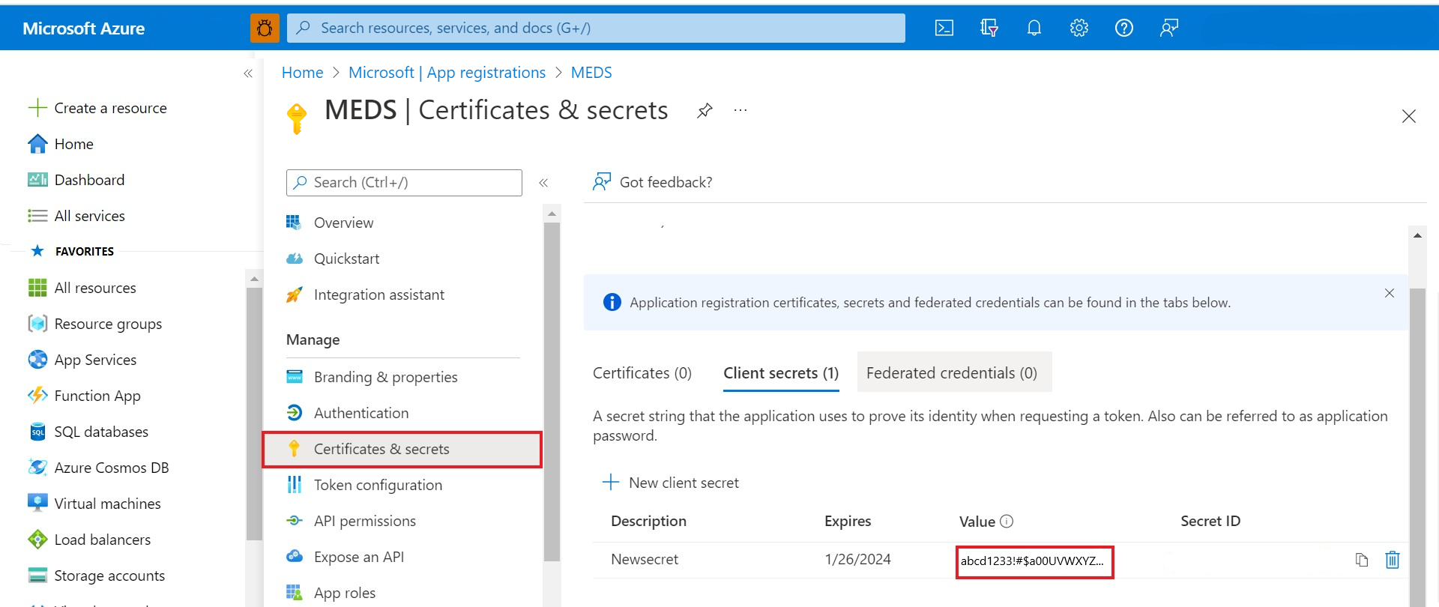Open Resource groups
This screenshot has width=1439, height=607.
tap(94, 324)
